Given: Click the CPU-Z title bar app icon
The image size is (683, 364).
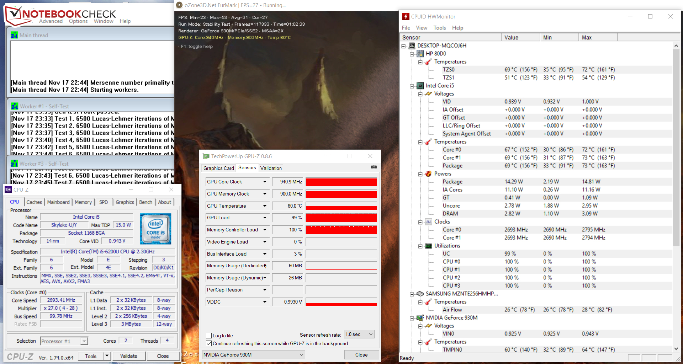Looking at the screenshot, I should tap(8, 189).
